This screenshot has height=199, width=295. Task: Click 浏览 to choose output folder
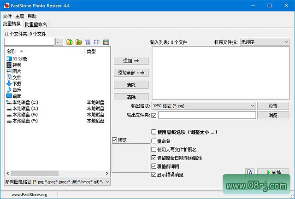(x=273, y=115)
